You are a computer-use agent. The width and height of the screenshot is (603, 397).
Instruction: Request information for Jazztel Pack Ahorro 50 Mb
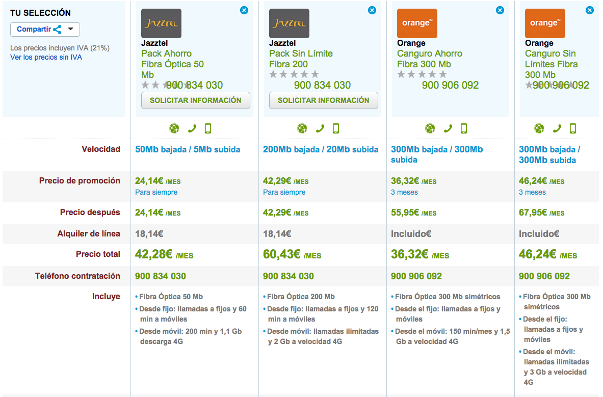coord(195,100)
